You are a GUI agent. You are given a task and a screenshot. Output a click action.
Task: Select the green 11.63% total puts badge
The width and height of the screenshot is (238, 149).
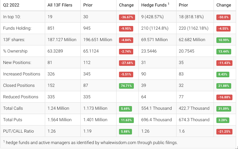[x=126, y=120]
